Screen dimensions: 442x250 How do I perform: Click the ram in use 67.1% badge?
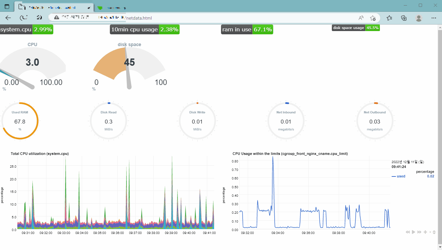coord(247,29)
